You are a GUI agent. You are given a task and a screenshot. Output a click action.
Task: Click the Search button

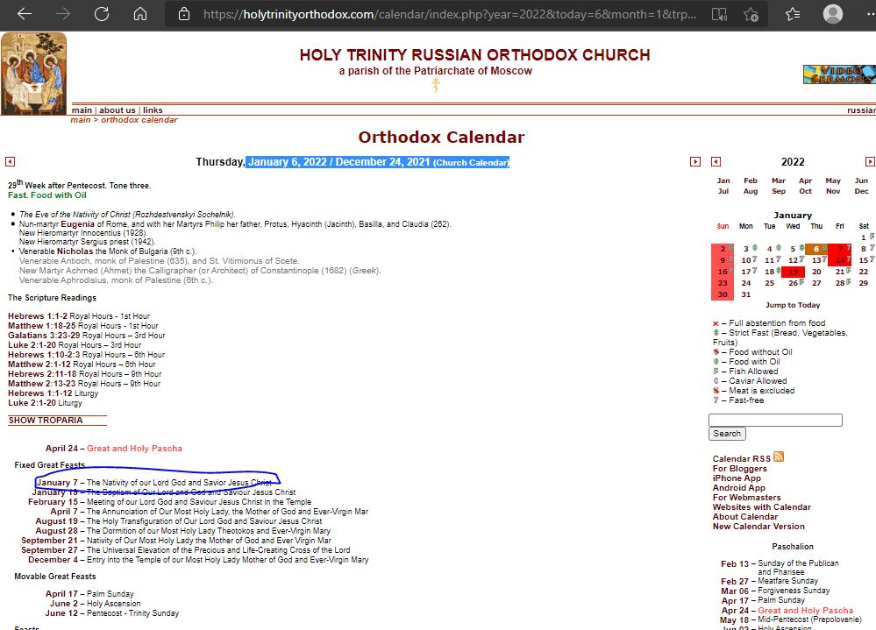(727, 434)
